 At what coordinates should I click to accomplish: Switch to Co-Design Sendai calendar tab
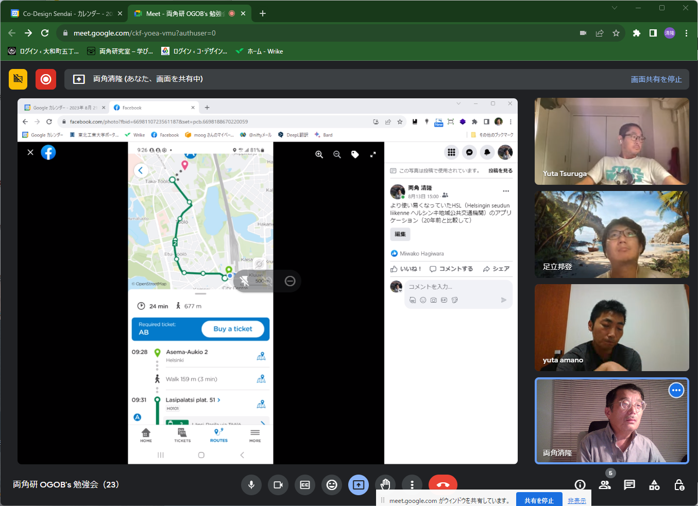click(67, 14)
